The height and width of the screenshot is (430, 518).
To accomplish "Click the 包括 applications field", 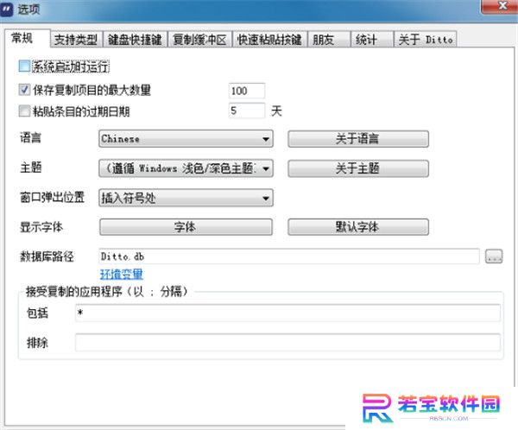I will [287, 313].
